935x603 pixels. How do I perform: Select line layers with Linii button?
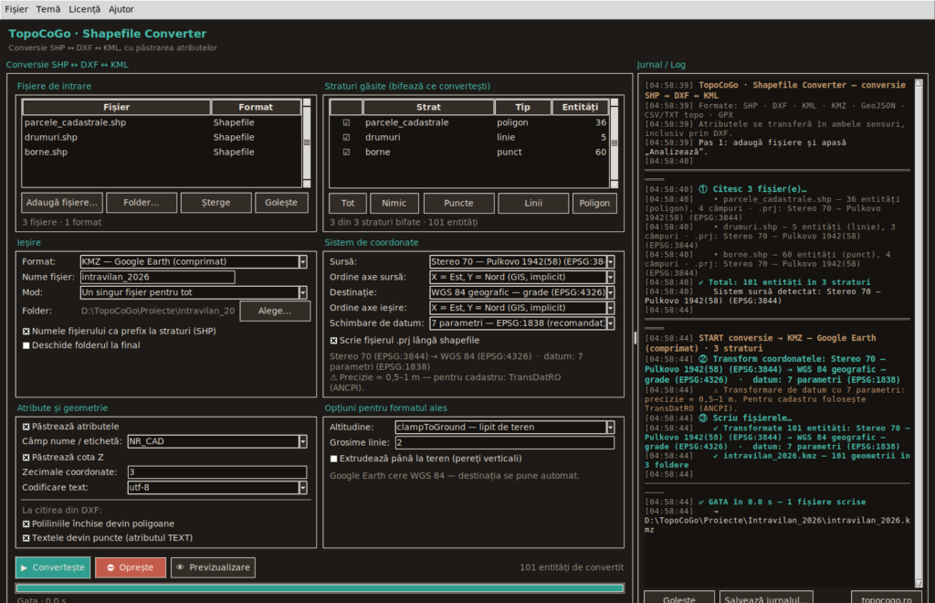[x=533, y=204]
